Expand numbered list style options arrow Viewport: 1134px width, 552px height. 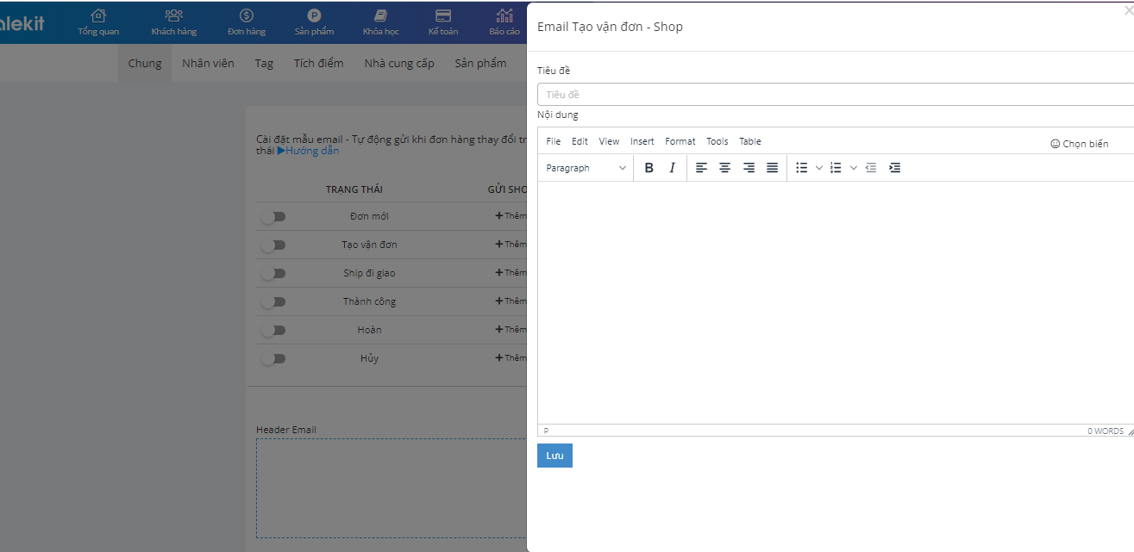coord(854,168)
